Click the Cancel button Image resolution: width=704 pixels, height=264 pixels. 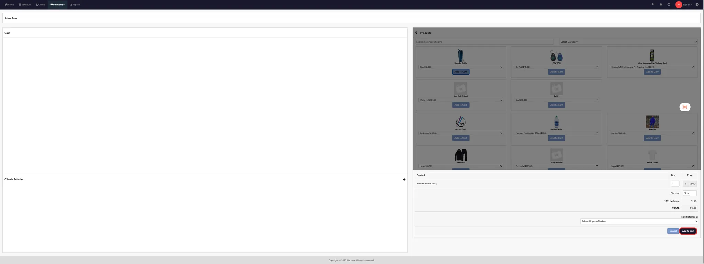click(673, 231)
